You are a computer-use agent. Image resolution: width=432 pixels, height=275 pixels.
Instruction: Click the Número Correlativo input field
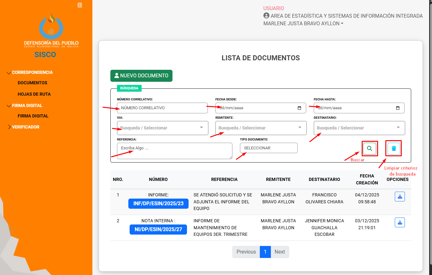[162, 108]
